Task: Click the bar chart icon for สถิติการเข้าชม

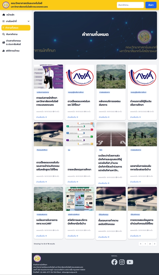Action: click(x=4, y=51)
